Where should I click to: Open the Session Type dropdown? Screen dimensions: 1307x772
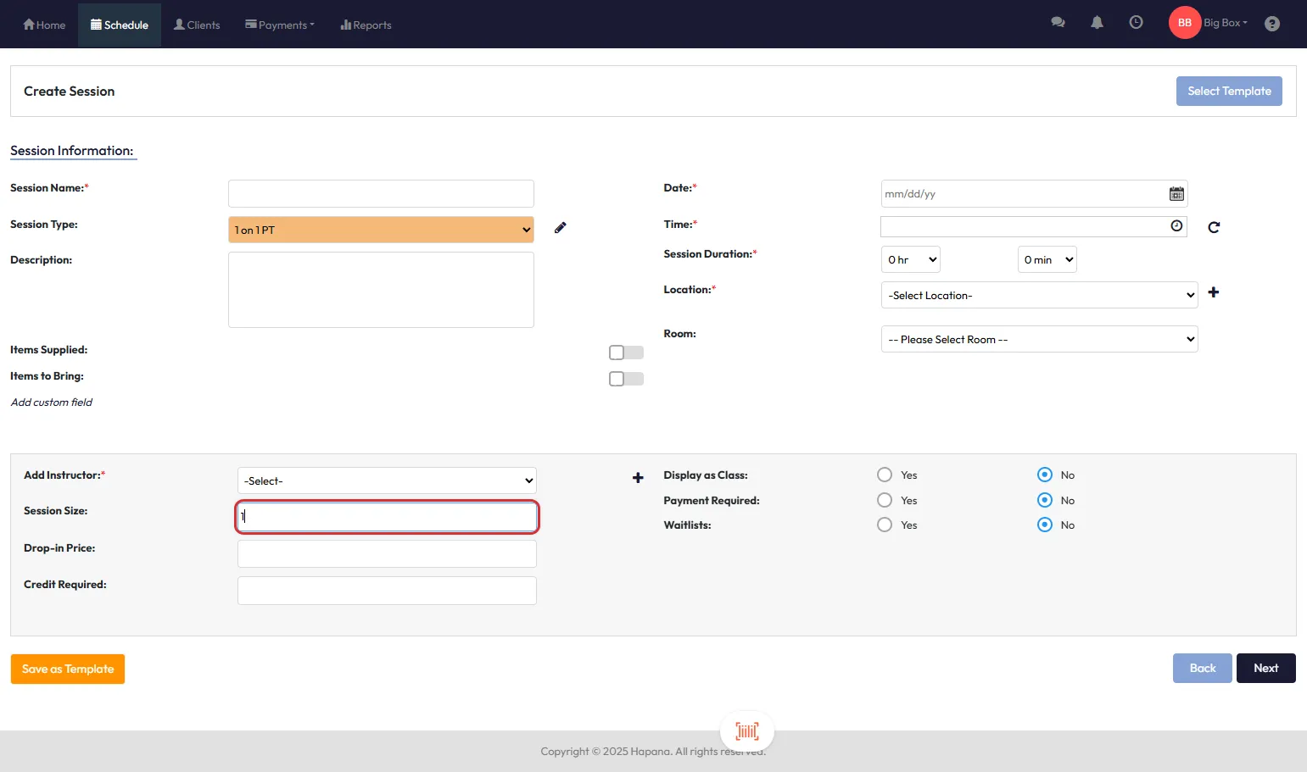(381, 230)
